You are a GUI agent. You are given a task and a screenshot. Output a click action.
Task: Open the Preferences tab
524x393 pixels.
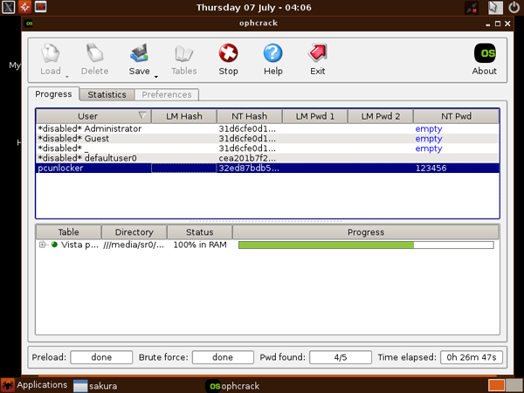[x=166, y=94]
